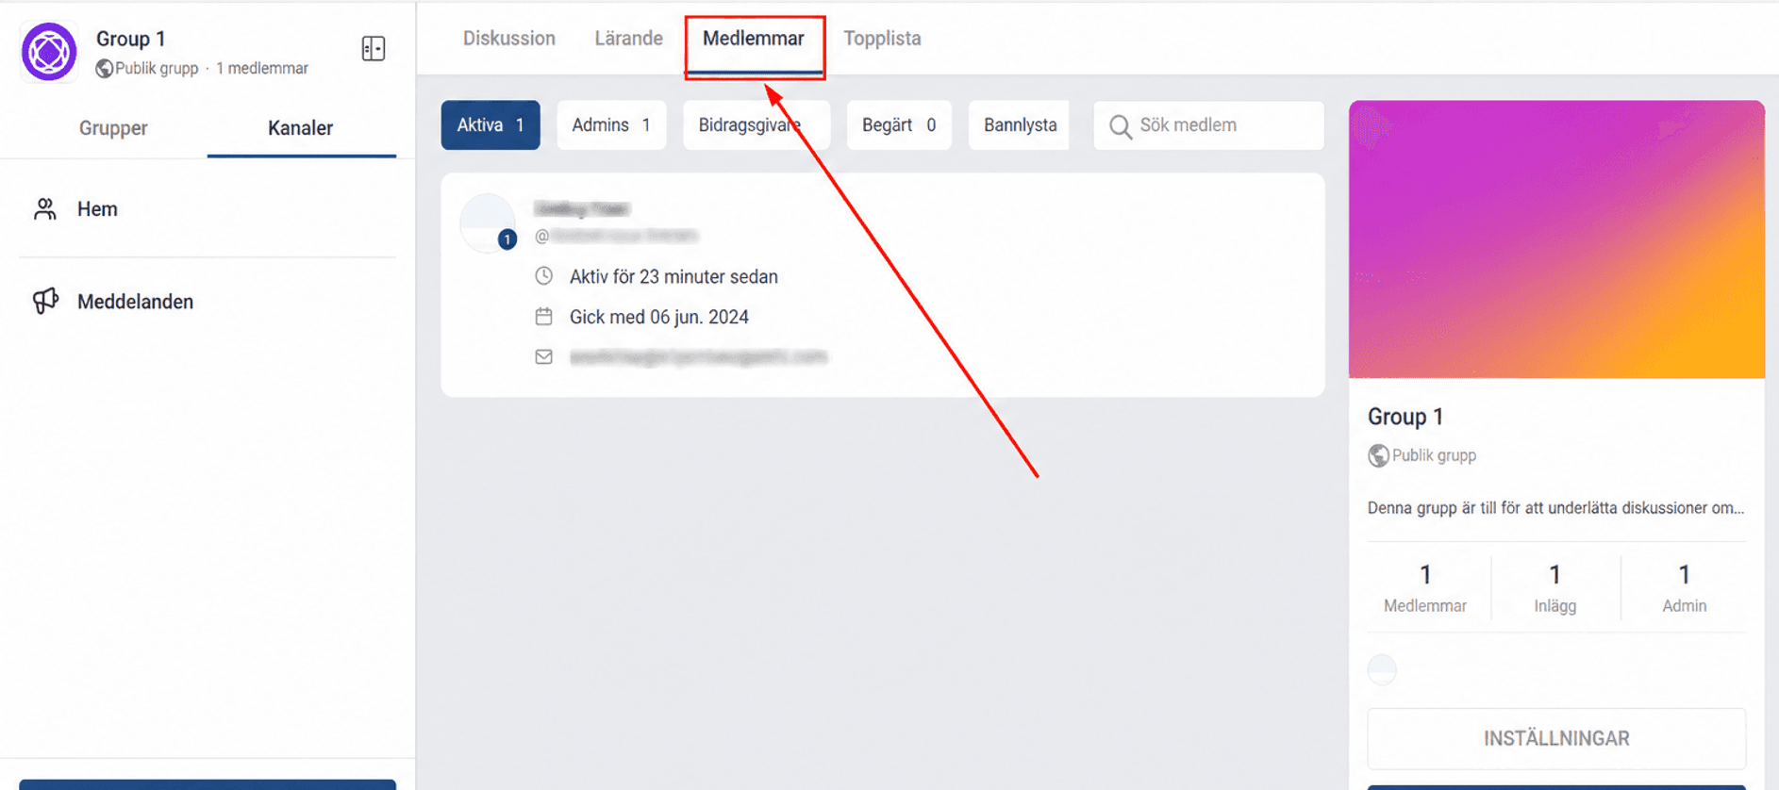Switch to the Diskussion tab
This screenshot has width=1779, height=790.
(x=508, y=39)
